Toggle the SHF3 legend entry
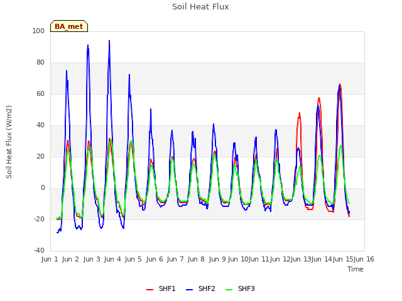 240,288
